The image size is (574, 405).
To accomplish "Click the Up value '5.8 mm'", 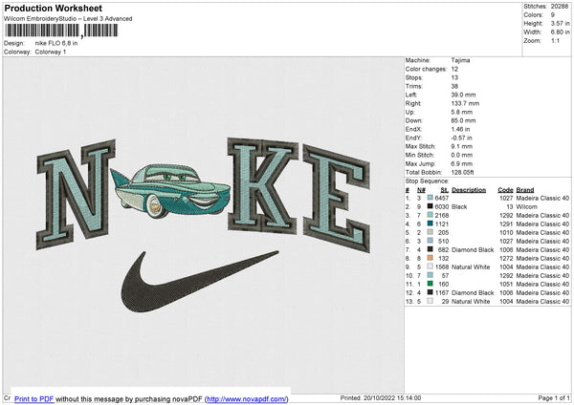I will [x=462, y=112].
